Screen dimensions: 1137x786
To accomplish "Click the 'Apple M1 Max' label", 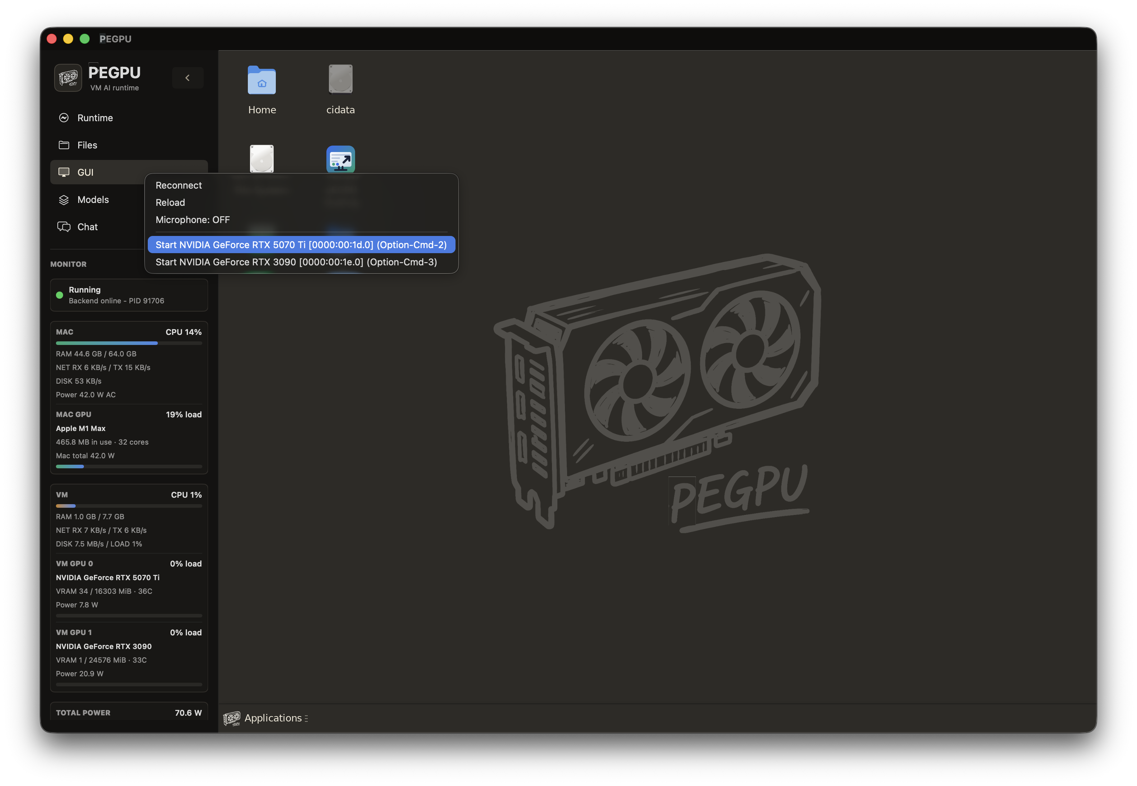I will [x=81, y=428].
